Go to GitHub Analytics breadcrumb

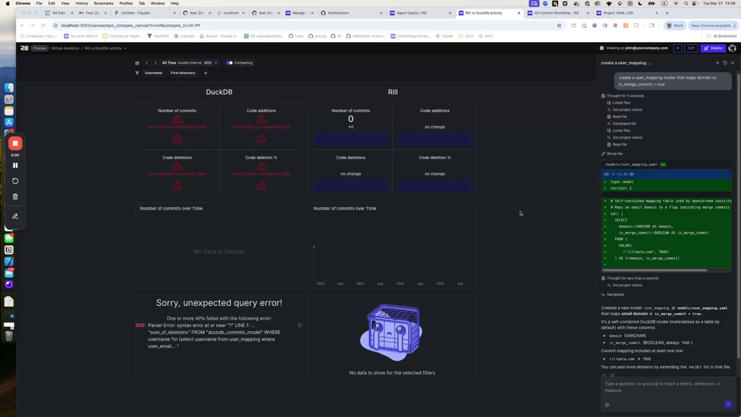pos(65,48)
